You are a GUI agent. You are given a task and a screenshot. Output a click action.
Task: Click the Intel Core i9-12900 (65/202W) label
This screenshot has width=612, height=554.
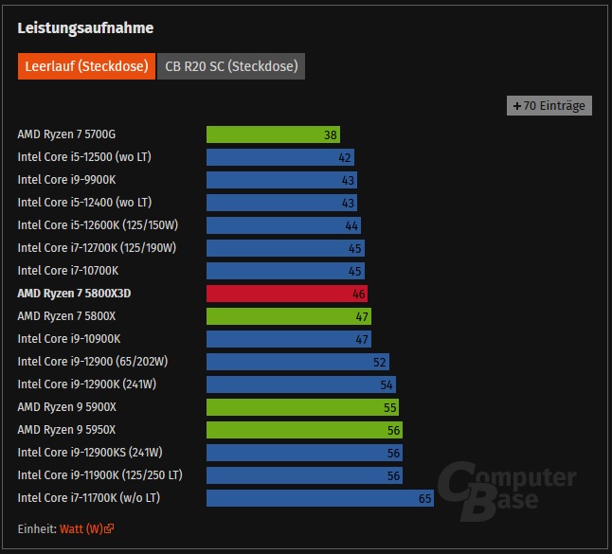pos(93,361)
